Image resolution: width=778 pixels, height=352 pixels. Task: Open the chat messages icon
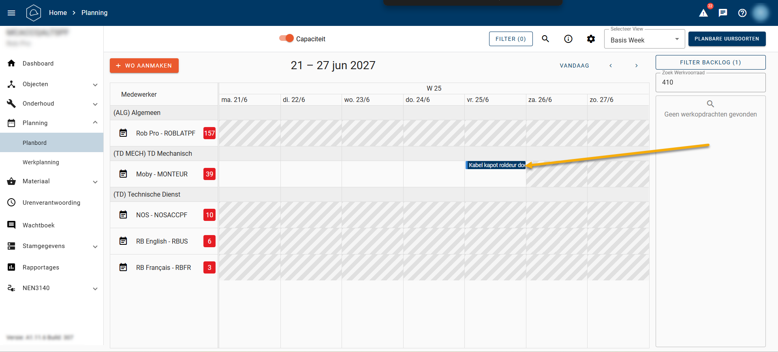(723, 13)
